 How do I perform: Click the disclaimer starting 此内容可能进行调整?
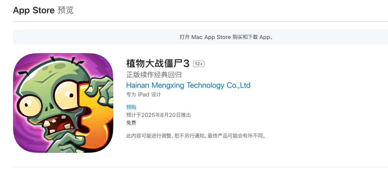[x=165, y=136]
